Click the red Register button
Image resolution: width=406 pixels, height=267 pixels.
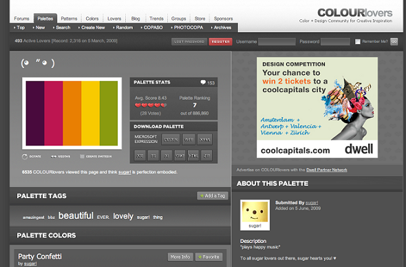coord(221,41)
